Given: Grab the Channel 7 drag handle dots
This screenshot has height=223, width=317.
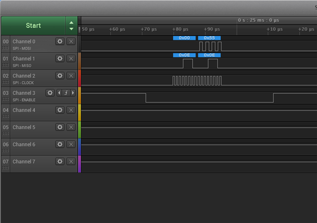Looking at the screenshot, I should 5,168.
